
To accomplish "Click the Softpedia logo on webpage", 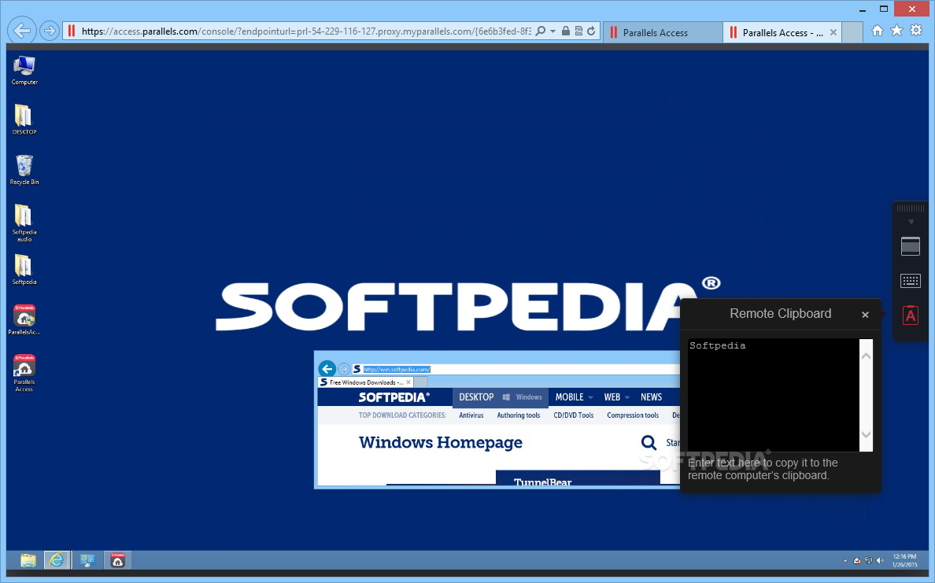I will pyautogui.click(x=394, y=397).
